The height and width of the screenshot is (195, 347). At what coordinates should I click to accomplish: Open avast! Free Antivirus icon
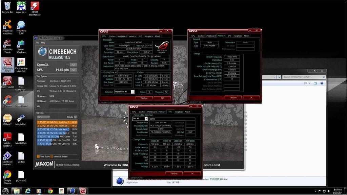[7, 28]
